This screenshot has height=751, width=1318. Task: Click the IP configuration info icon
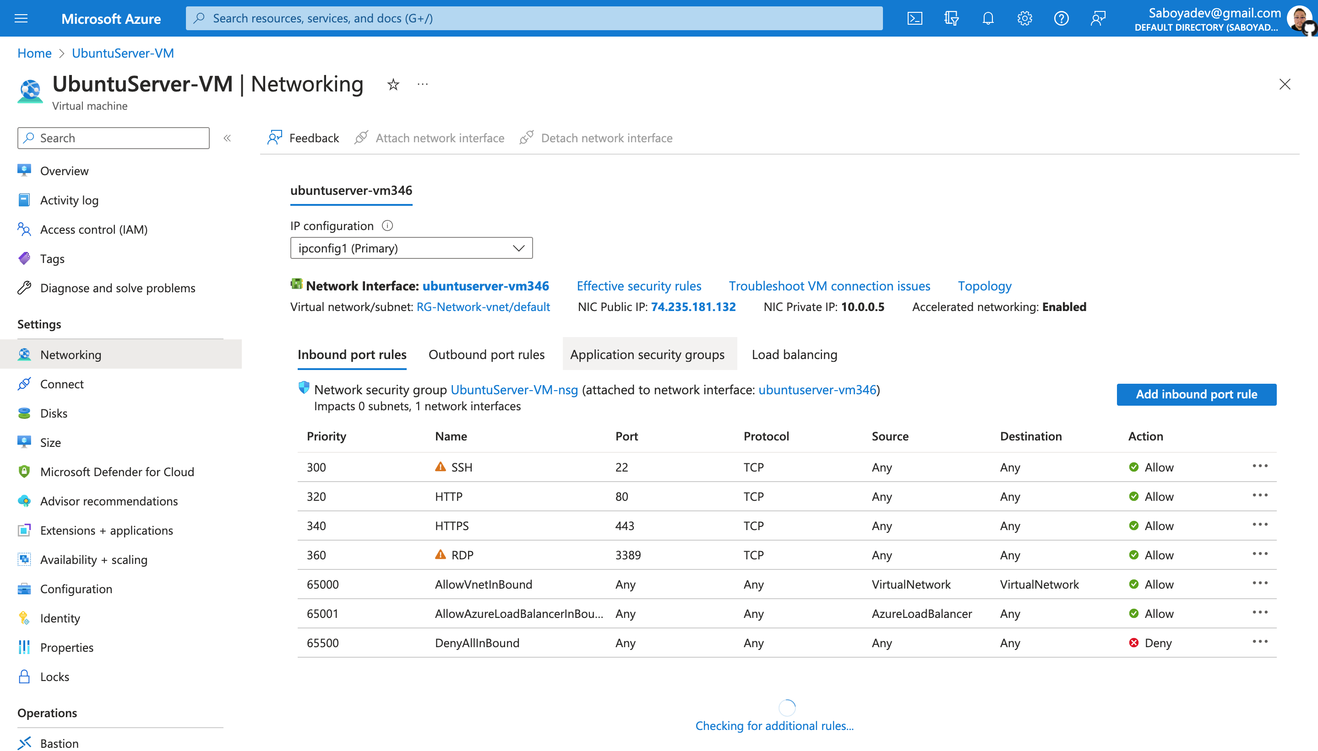pyautogui.click(x=387, y=225)
